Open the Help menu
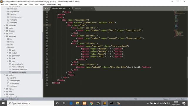The image size is (188, 106). (x=59, y=4)
